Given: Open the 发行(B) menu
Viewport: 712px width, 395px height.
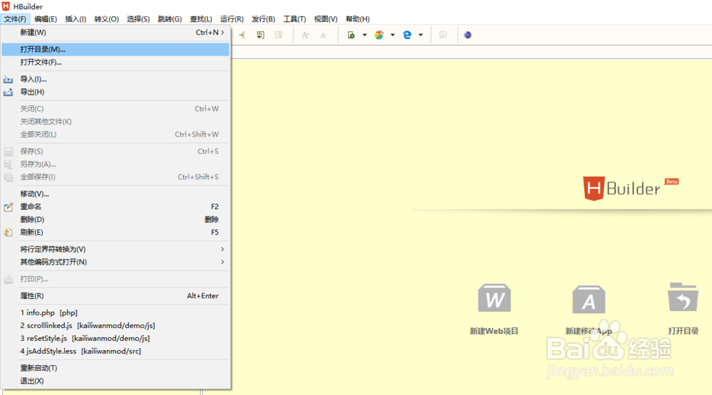Looking at the screenshot, I should click(263, 19).
